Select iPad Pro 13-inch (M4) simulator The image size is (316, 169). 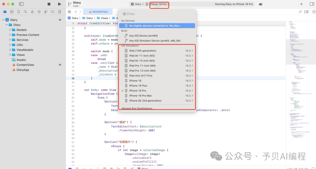pos(157,71)
